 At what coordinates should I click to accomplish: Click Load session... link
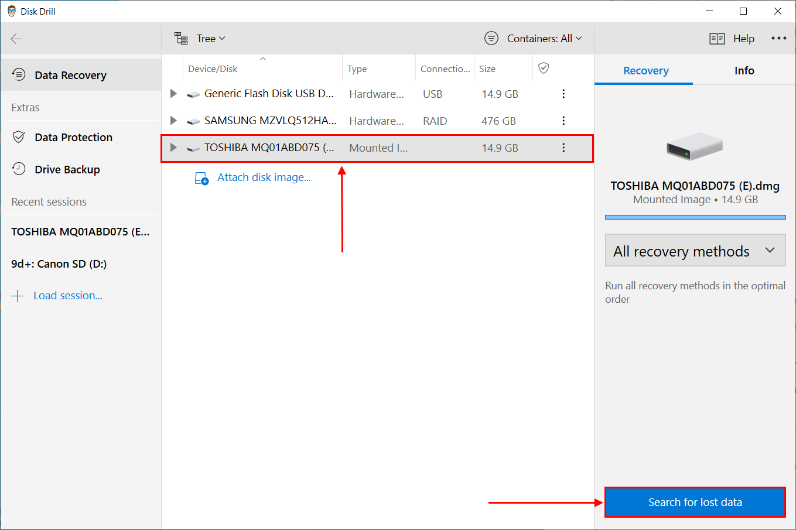(68, 296)
